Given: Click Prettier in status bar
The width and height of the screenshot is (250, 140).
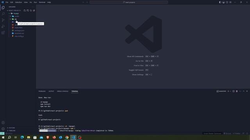Looking at the screenshot, I should (236, 133).
